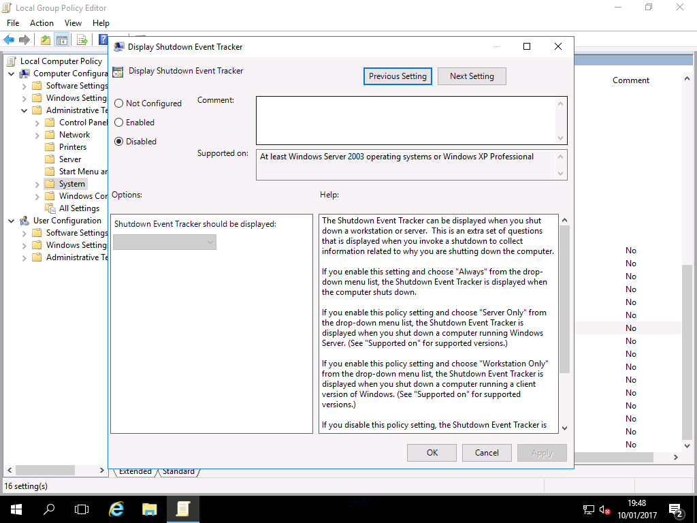Expand Windows Settings under Computer Configuration
Screen dimensions: 697x523
point(25,98)
